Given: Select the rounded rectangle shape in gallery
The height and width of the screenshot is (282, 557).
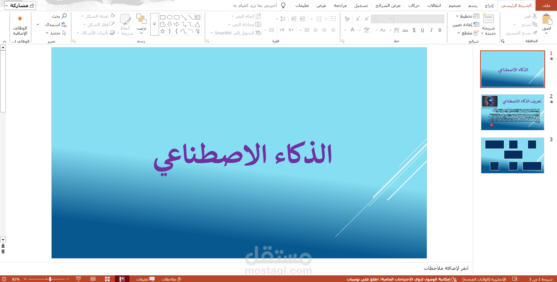Looking at the screenshot, I should point(163,17).
